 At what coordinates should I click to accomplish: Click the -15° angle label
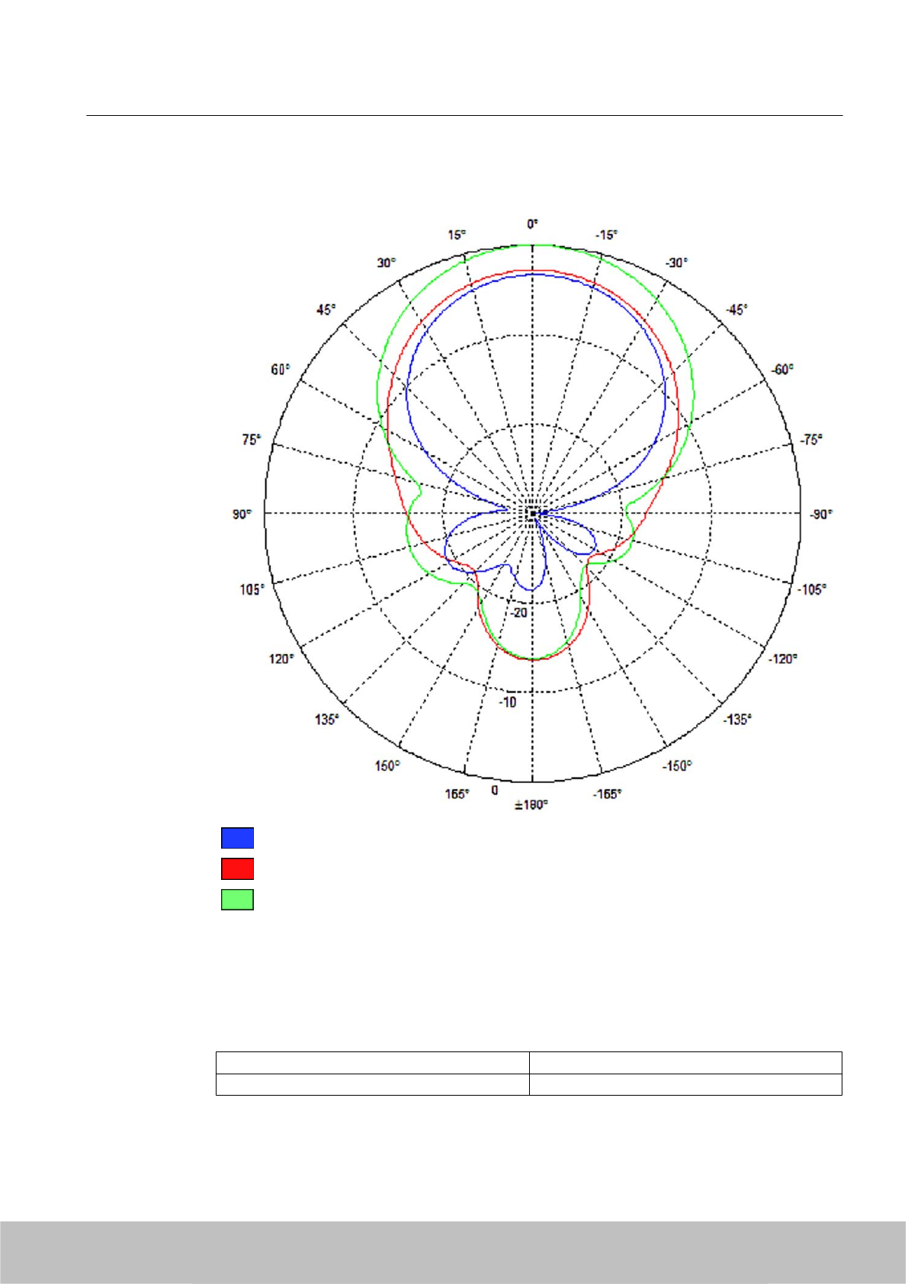pyautogui.click(x=607, y=235)
